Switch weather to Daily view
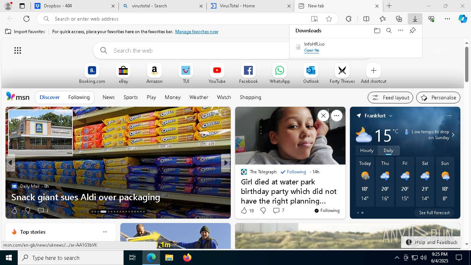The width and height of the screenshot is (471, 265). click(x=389, y=151)
